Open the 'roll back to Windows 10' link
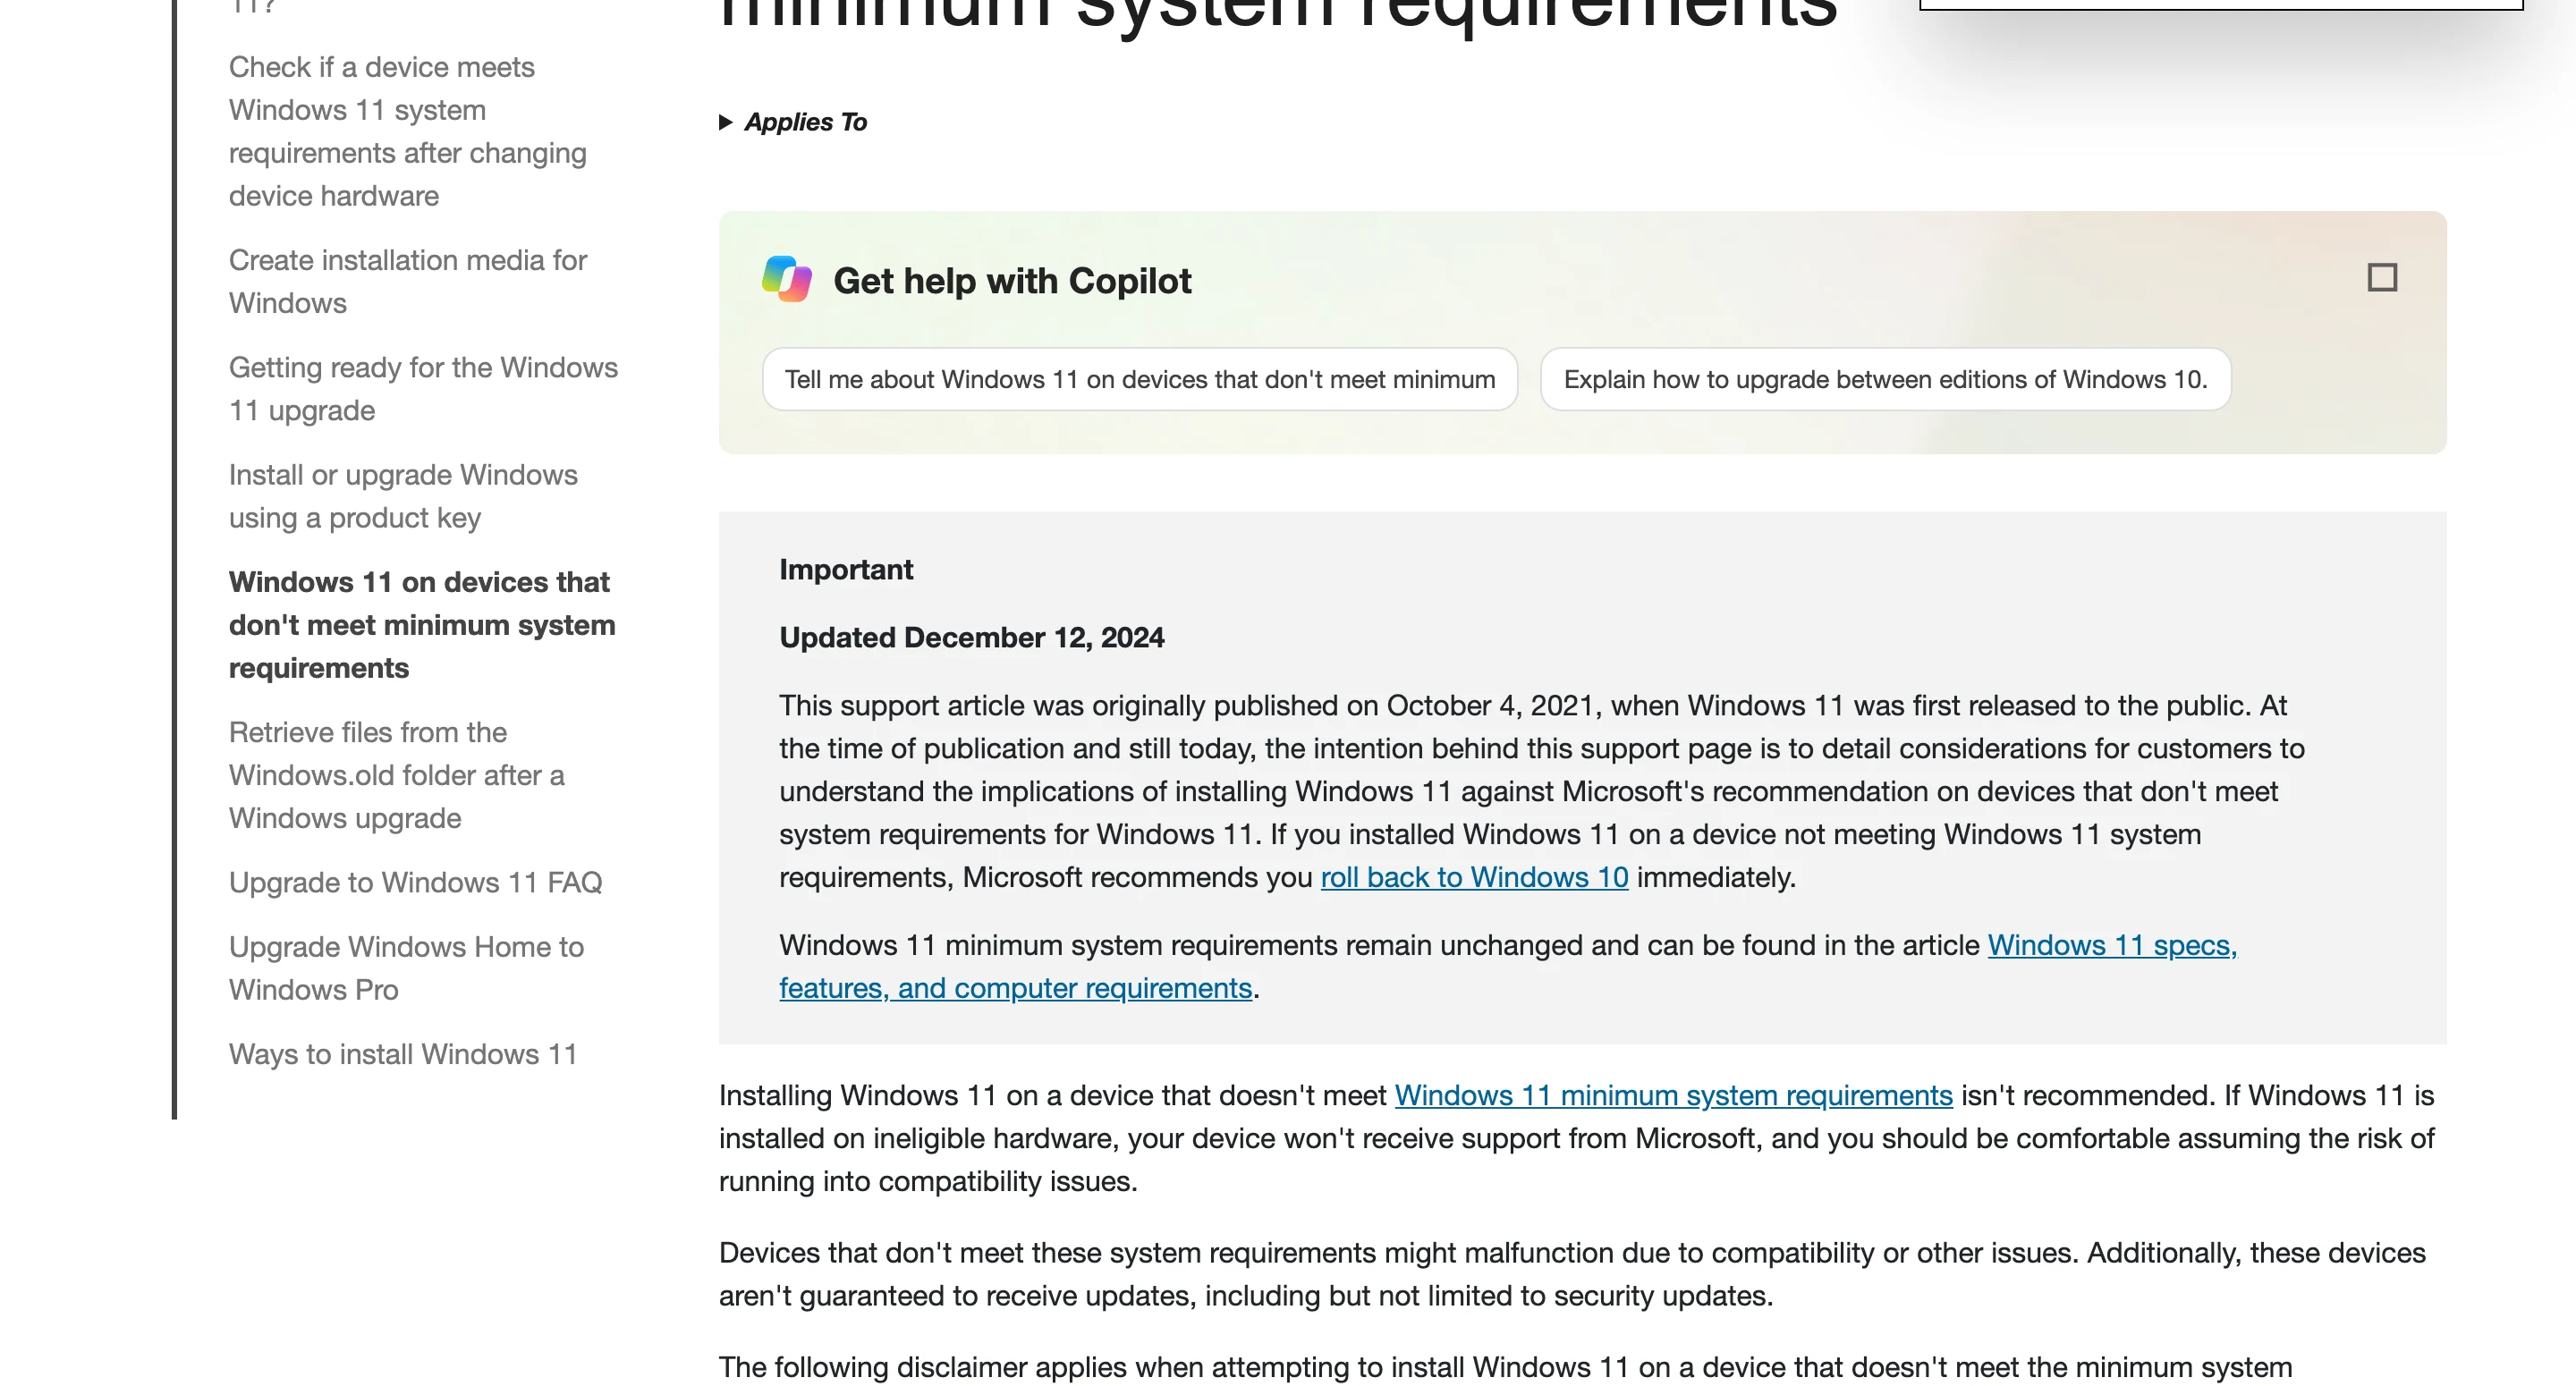 pos(1474,877)
